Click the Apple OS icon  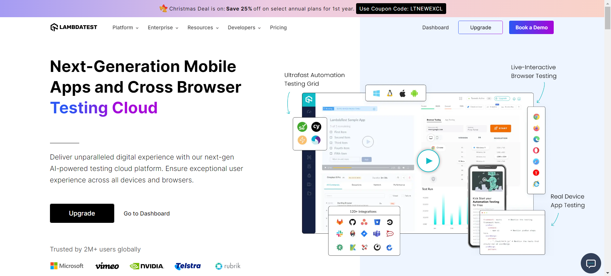[x=403, y=93]
